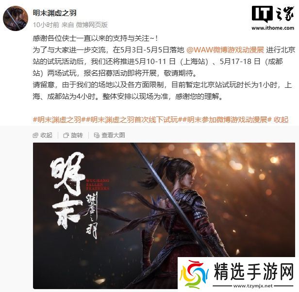Viewport: 299px width, 292px height.
Task: Open full-size view via 查看大图
Action: coord(113,135)
